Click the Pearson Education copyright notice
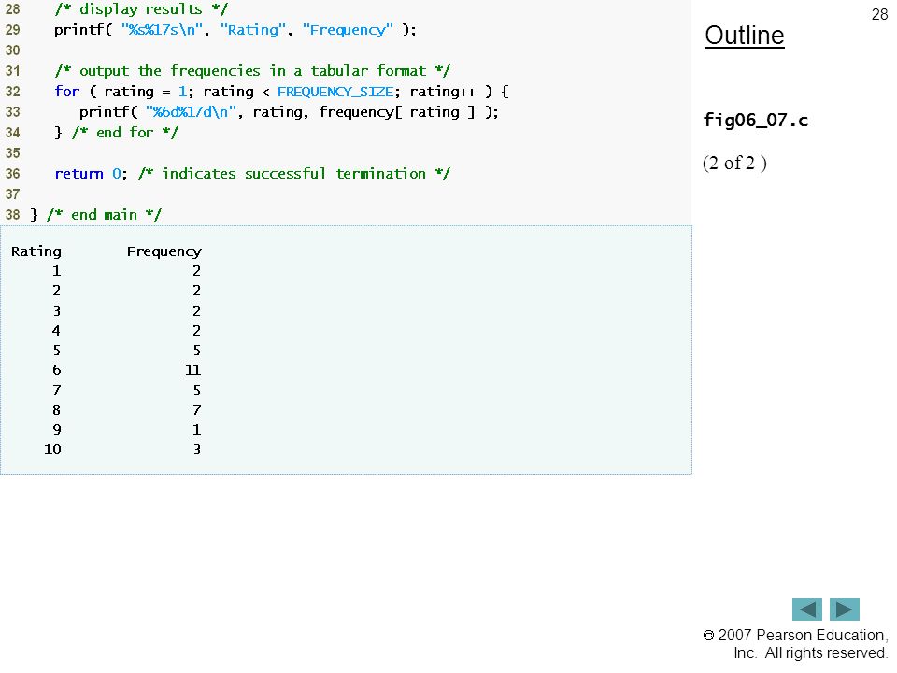The height and width of the screenshot is (673, 897). click(x=795, y=644)
